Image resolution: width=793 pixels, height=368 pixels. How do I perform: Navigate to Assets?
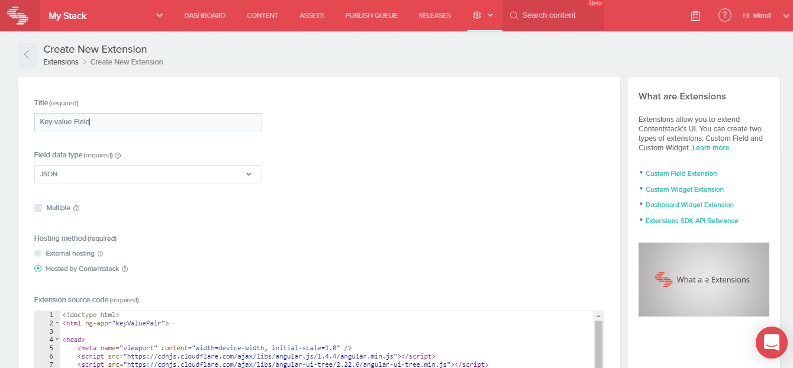[312, 15]
